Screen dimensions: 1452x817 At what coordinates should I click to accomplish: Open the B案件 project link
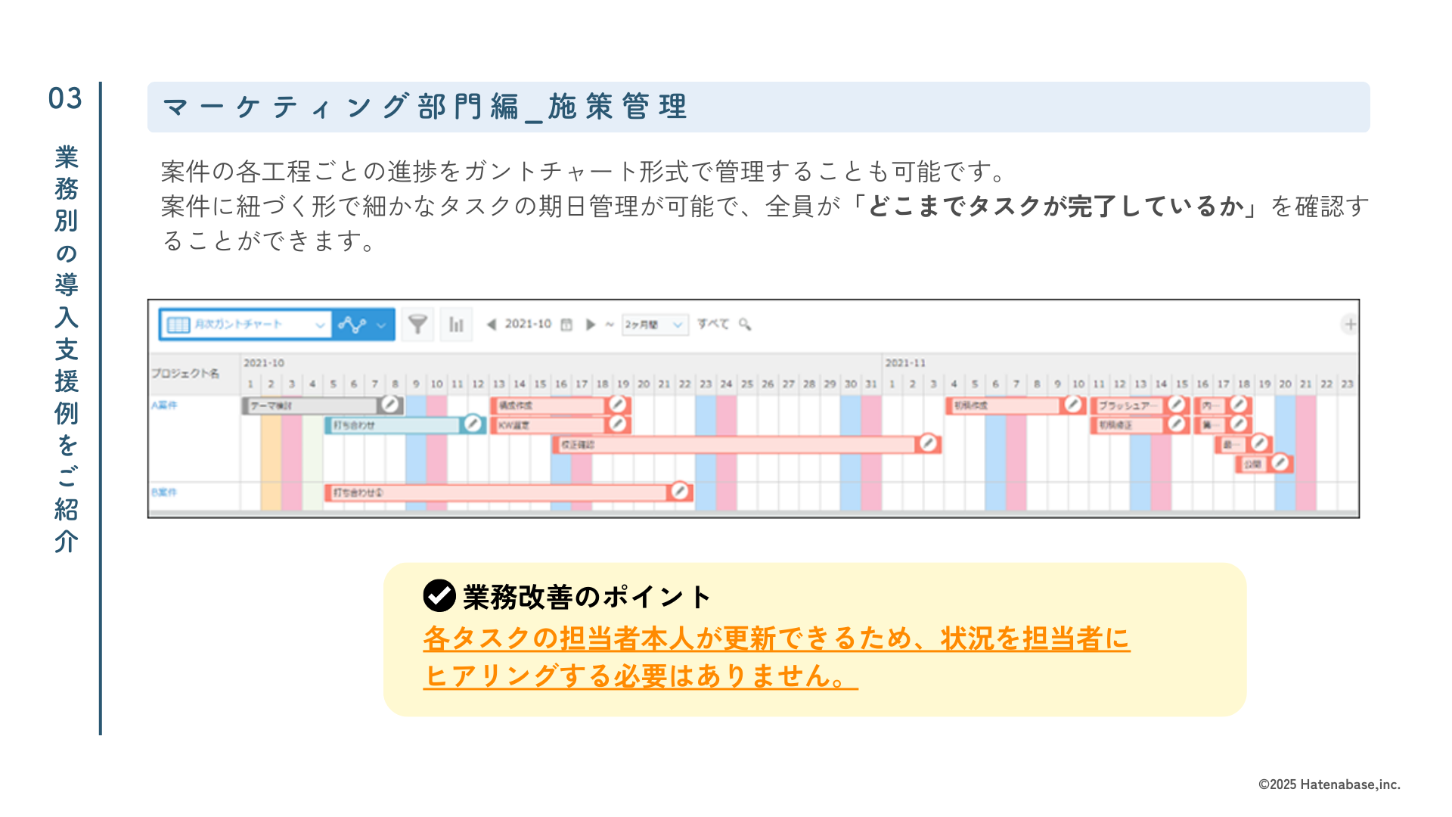164,492
